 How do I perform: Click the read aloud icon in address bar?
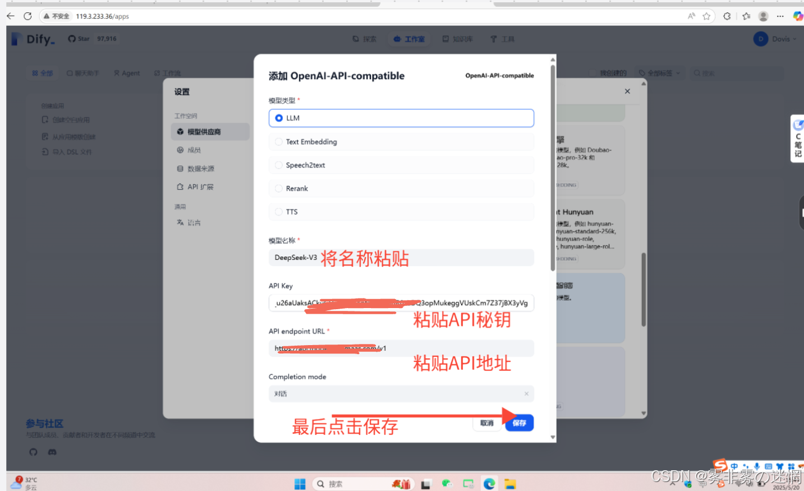coord(691,16)
